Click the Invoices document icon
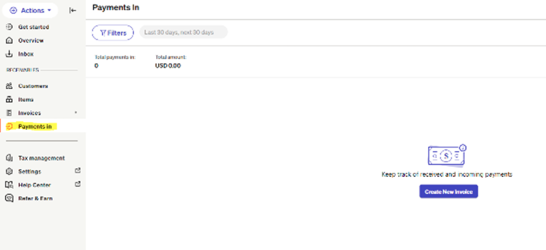This screenshot has height=250, width=546. point(9,113)
